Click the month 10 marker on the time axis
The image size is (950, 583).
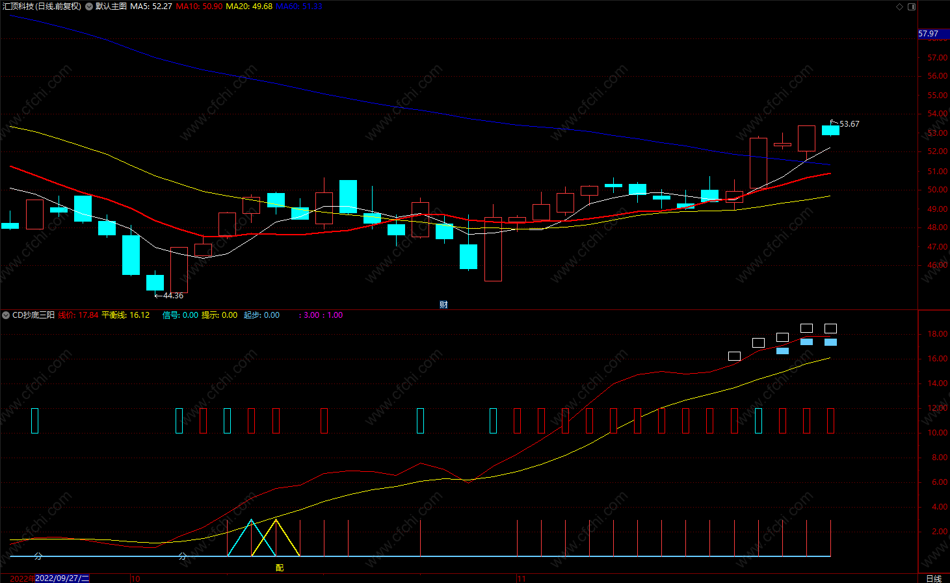(x=135, y=578)
